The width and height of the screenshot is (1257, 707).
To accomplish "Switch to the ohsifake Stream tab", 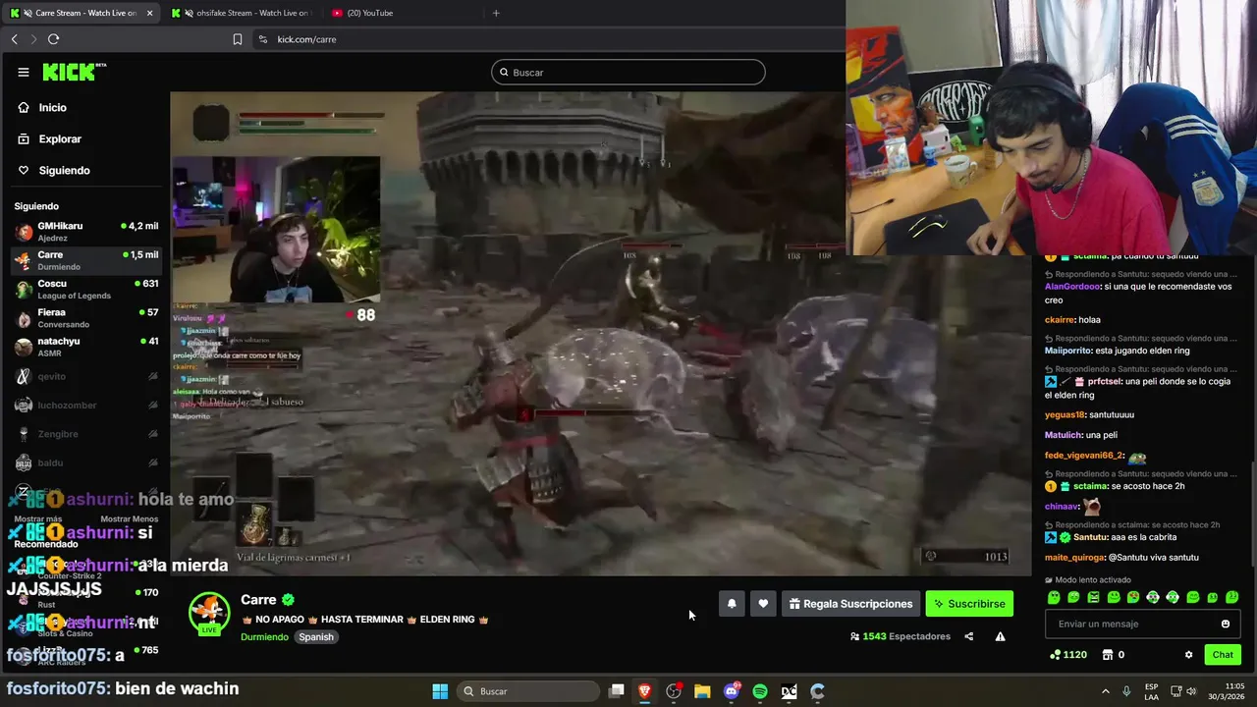I will point(241,13).
